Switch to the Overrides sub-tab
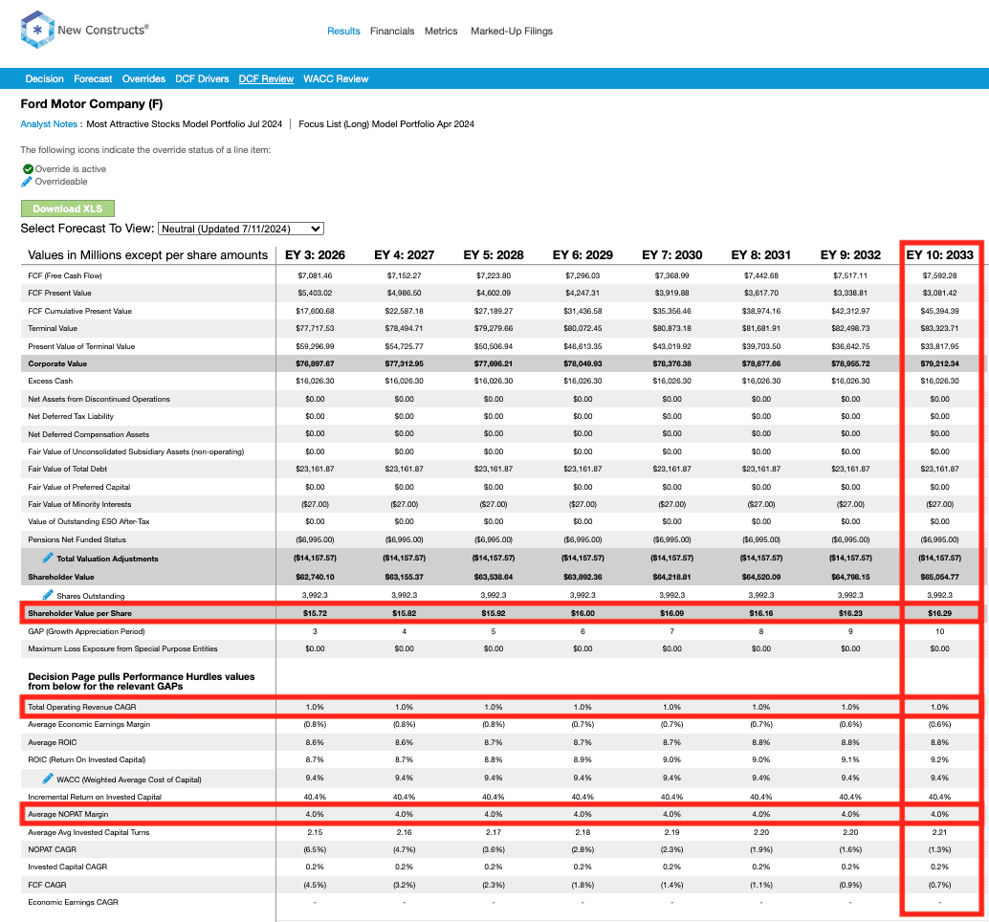The image size is (989, 922). click(143, 79)
